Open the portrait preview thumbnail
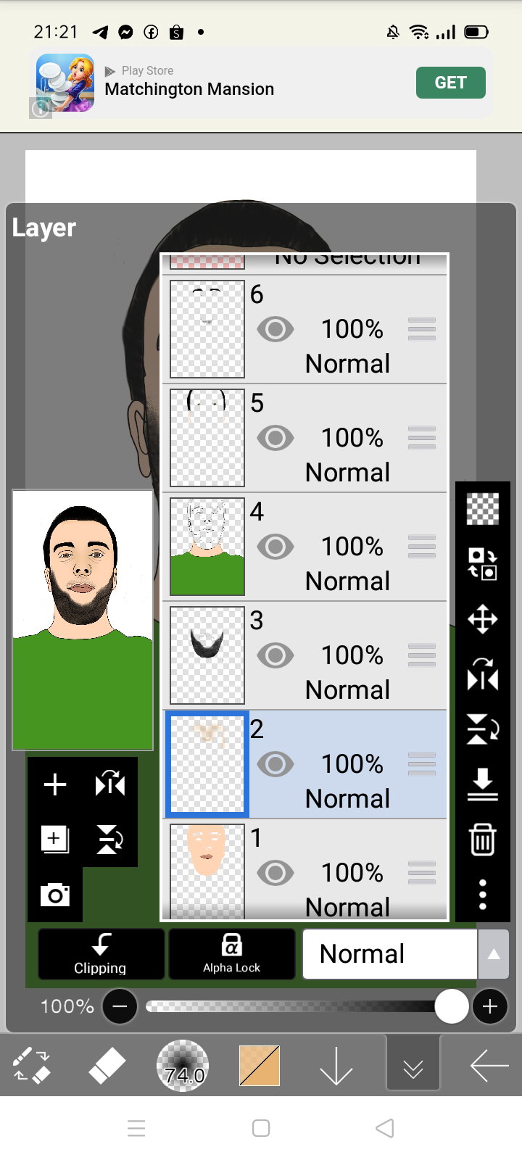The height and width of the screenshot is (1160, 522). click(83, 620)
